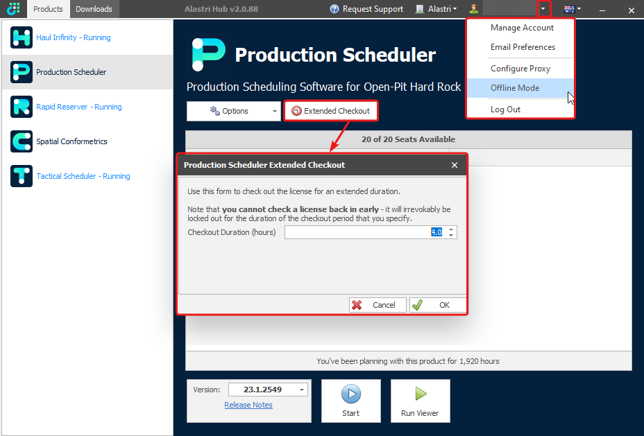Click the Tactical Scheduler product icon
Viewport: 644px width, 436px height.
(x=22, y=176)
